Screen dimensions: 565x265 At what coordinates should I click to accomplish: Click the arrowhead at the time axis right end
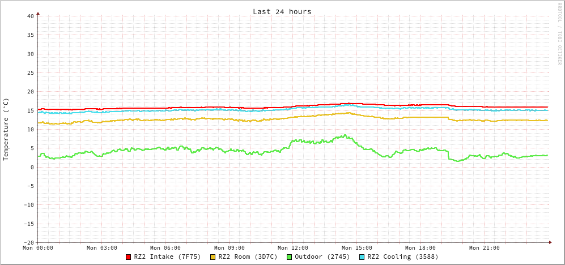point(550,242)
